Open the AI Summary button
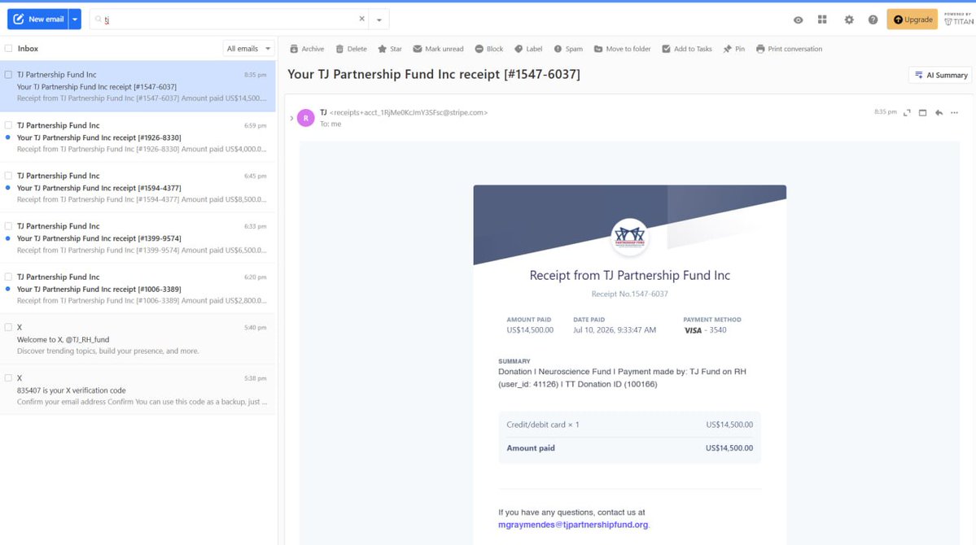 coord(940,76)
